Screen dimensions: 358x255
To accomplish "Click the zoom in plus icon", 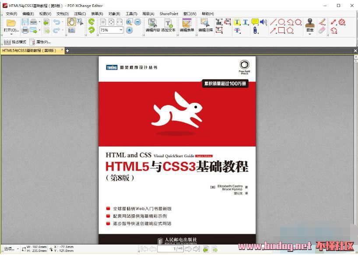I will point(129,30).
